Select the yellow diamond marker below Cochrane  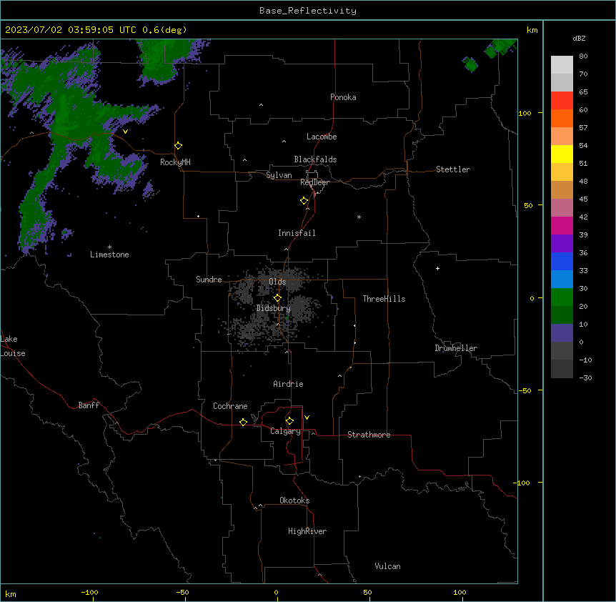pyautogui.click(x=243, y=422)
